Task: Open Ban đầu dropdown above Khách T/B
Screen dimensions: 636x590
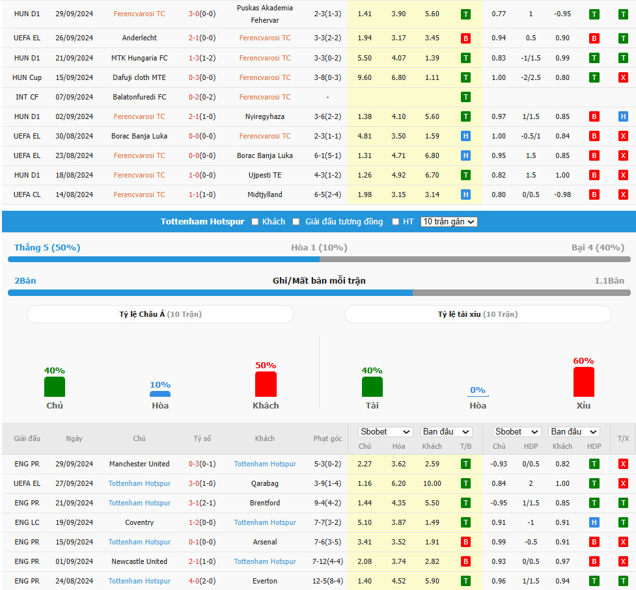Action: click(x=446, y=432)
